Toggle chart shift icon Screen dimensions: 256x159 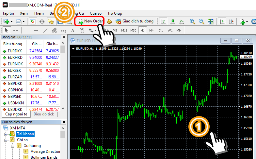[231, 21]
